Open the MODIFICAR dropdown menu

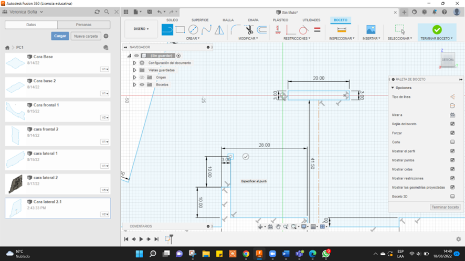tap(248, 38)
